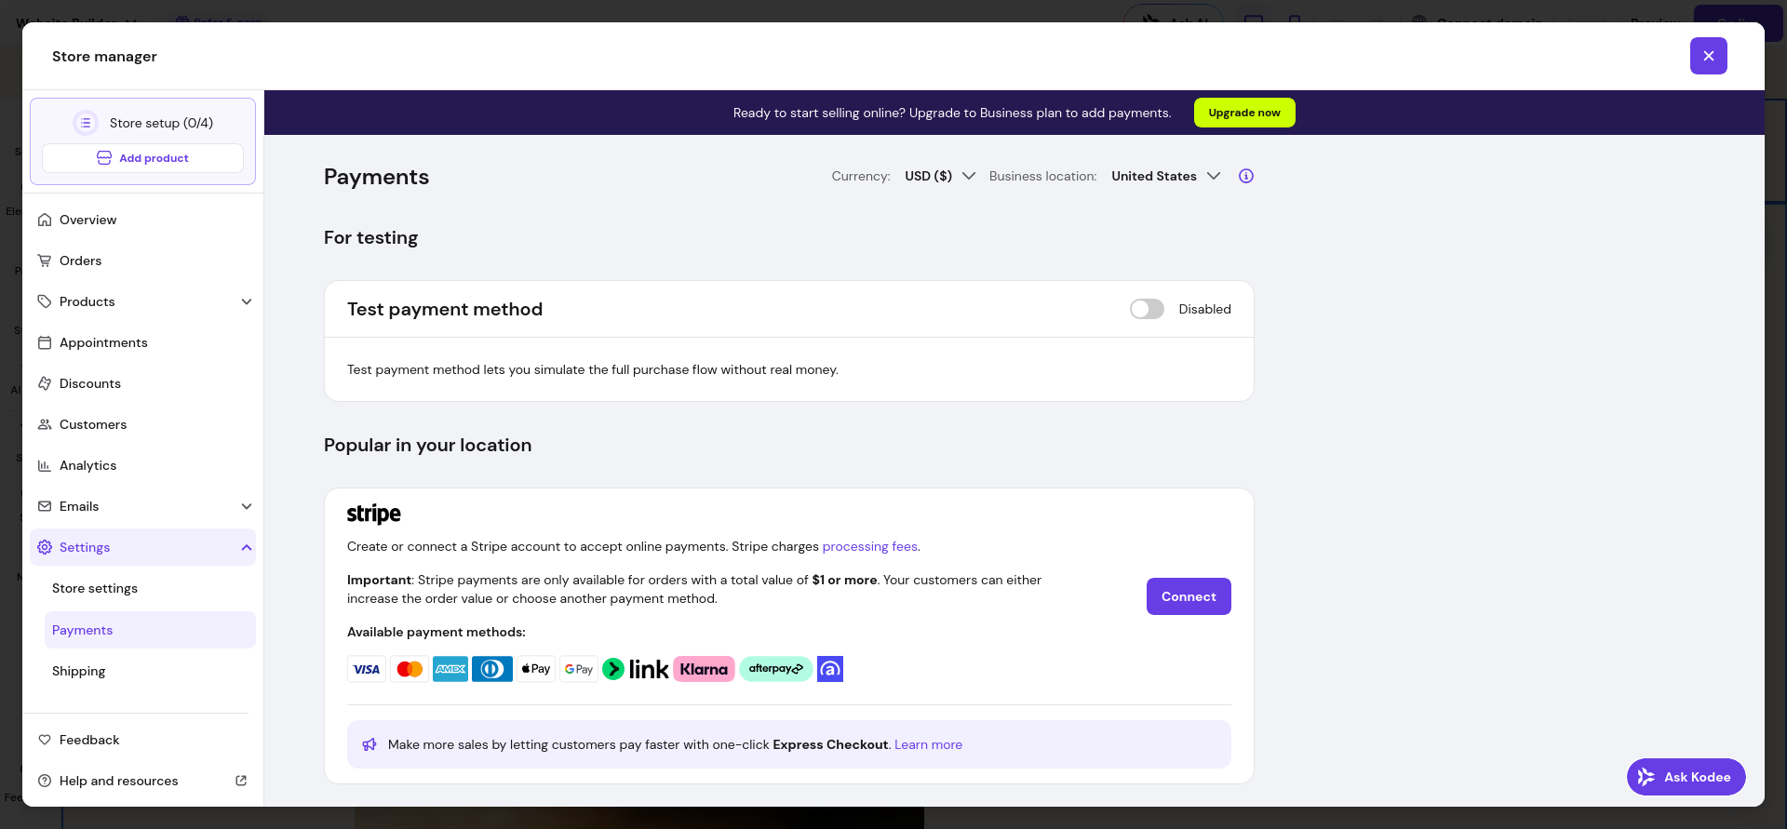Click the Afterpay logo
This screenshot has height=829, width=1787.
pyautogui.click(x=776, y=669)
